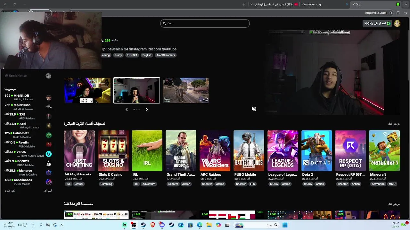Open VIRUS channel V avatar

pyautogui.click(x=48, y=154)
